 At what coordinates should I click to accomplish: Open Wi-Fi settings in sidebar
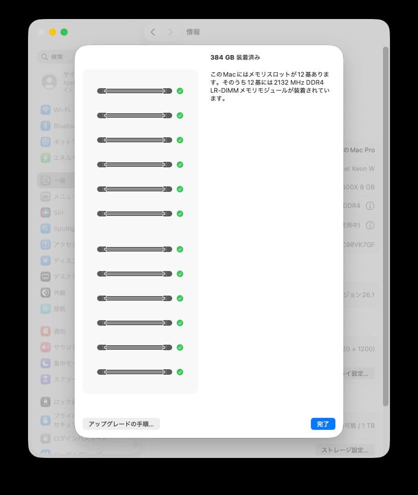pos(57,110)
